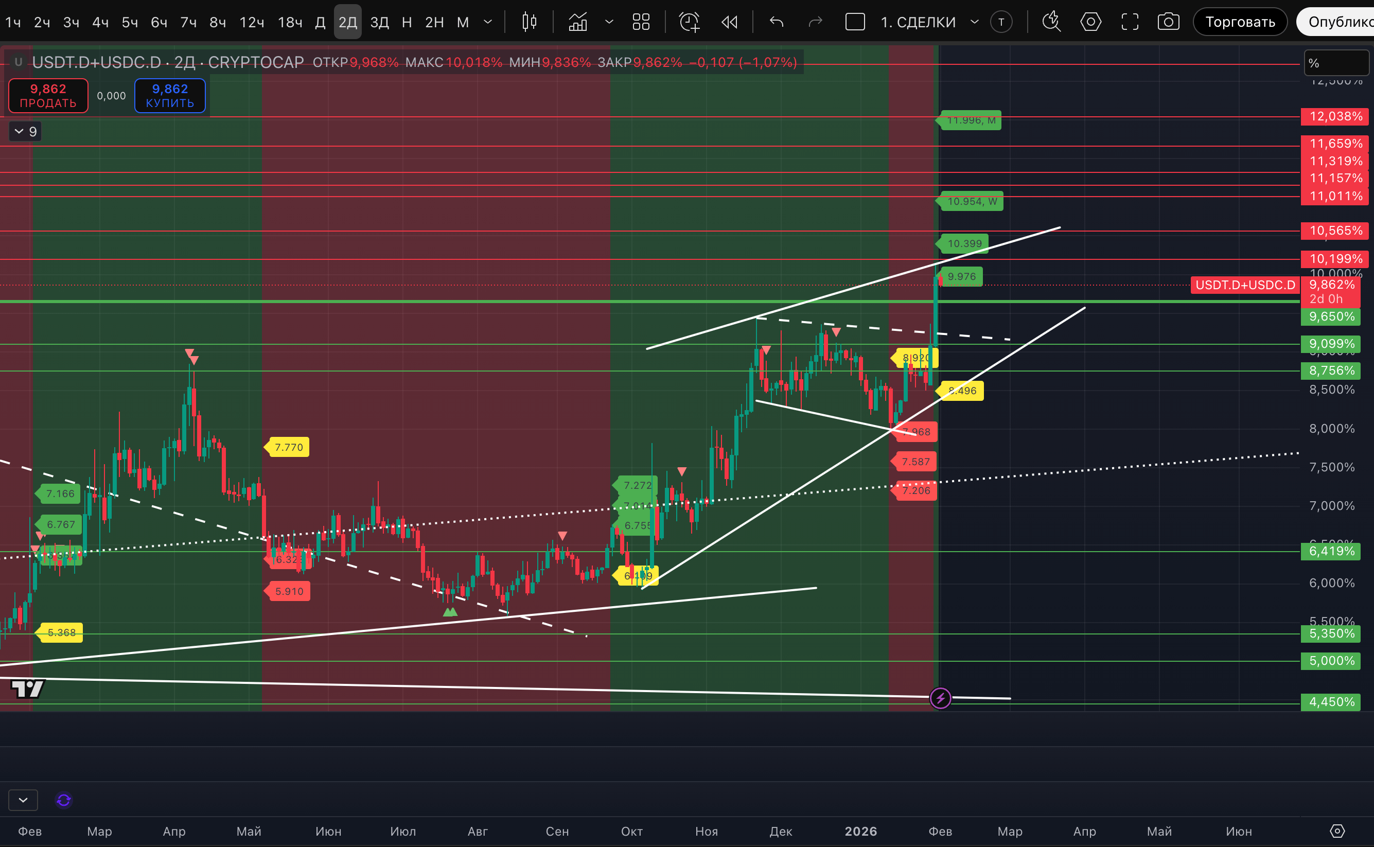
Task: Select the weekly Н timeframe
Action: pyautogui.click(x=407, y=22)
